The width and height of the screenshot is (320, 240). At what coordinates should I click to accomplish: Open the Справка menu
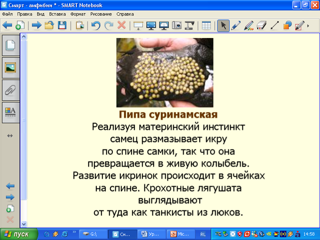(125, 14)
